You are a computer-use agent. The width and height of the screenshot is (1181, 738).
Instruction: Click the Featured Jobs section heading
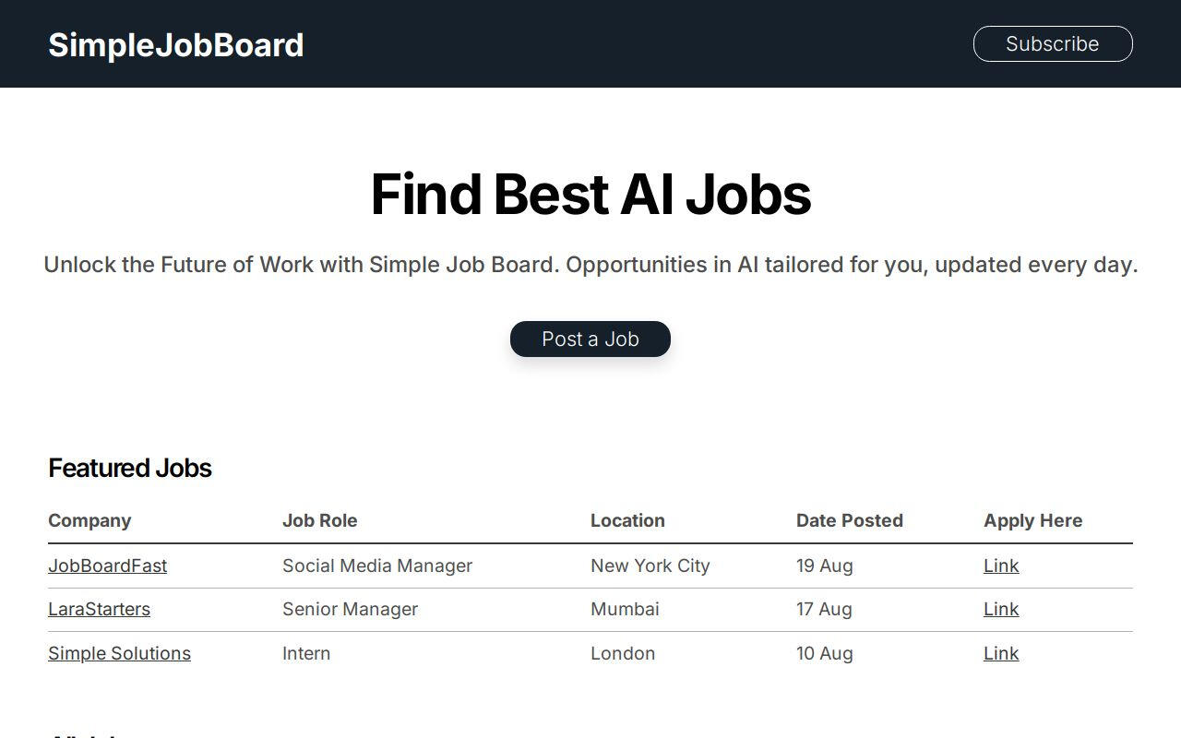[130, 468]
